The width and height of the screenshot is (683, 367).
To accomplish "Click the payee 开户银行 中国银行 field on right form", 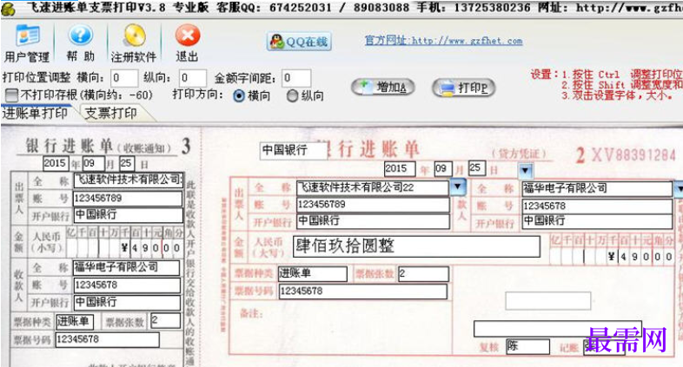I will coord(597,221).
